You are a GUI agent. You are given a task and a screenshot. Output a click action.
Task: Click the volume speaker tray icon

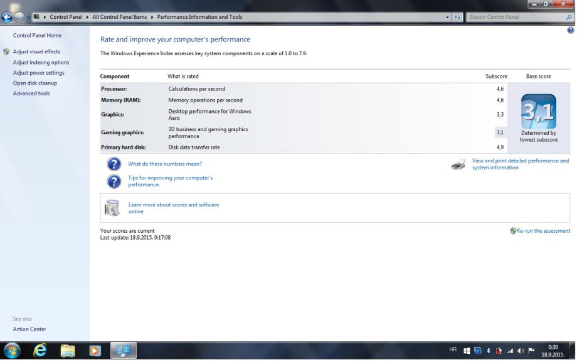(x=521, y=351)
